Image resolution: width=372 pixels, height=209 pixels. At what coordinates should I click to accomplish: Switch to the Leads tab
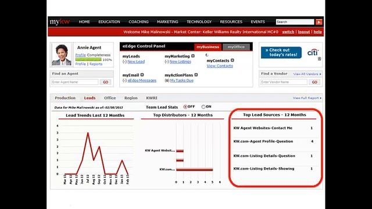pos(90,98)
